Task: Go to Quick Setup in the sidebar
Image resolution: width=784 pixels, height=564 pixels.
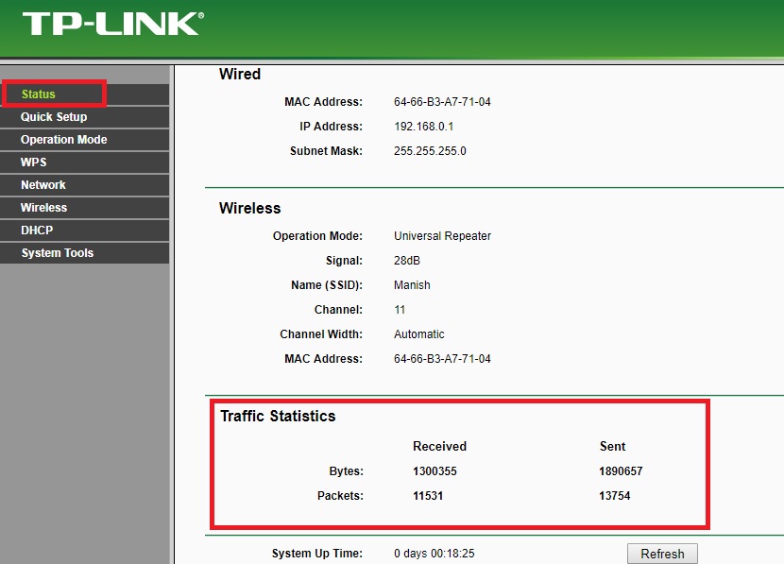Action: click(x=54, y=117)
